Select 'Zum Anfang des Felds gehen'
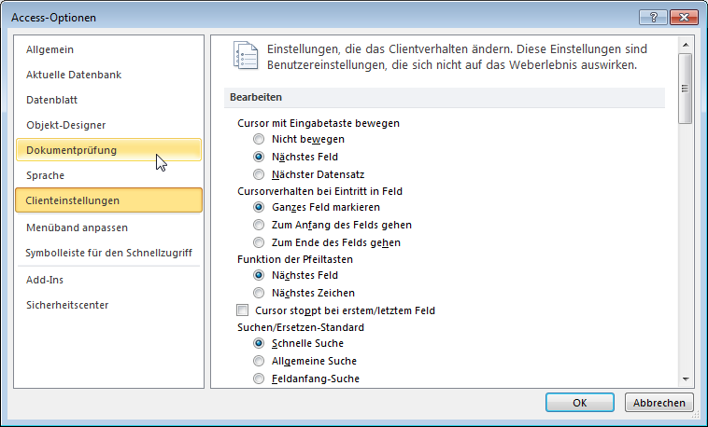Screen dimensions: 708x427 (260, 225)
